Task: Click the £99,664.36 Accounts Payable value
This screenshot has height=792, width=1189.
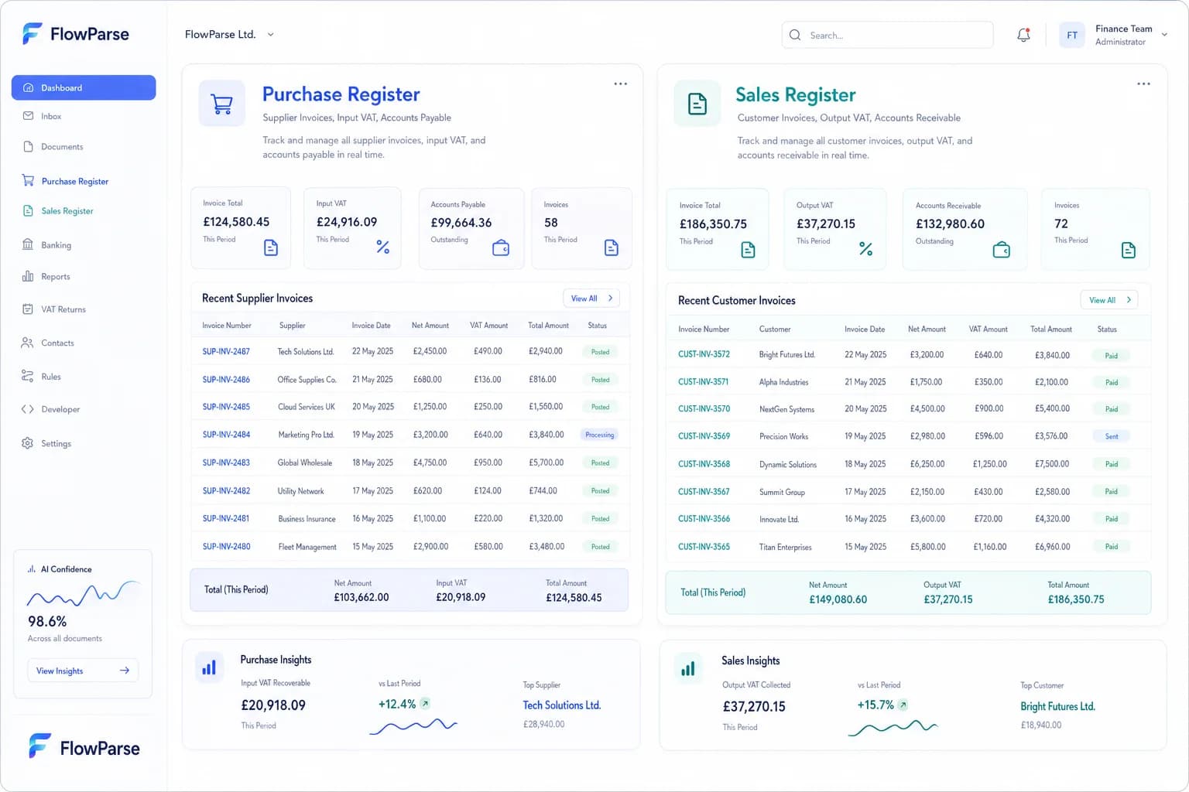Action: [x=461, y=223]
